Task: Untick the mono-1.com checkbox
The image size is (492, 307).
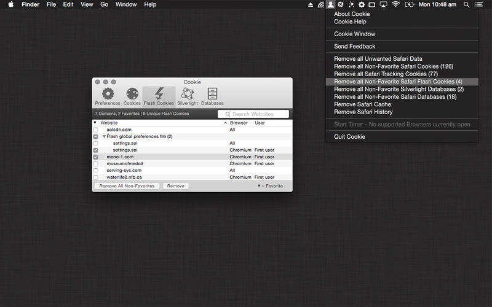Action: 96,157
